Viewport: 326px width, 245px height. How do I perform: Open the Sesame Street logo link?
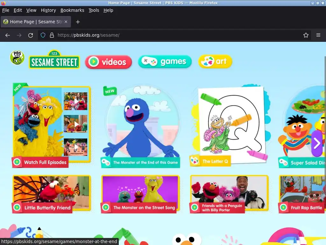[x=54, y=60]
